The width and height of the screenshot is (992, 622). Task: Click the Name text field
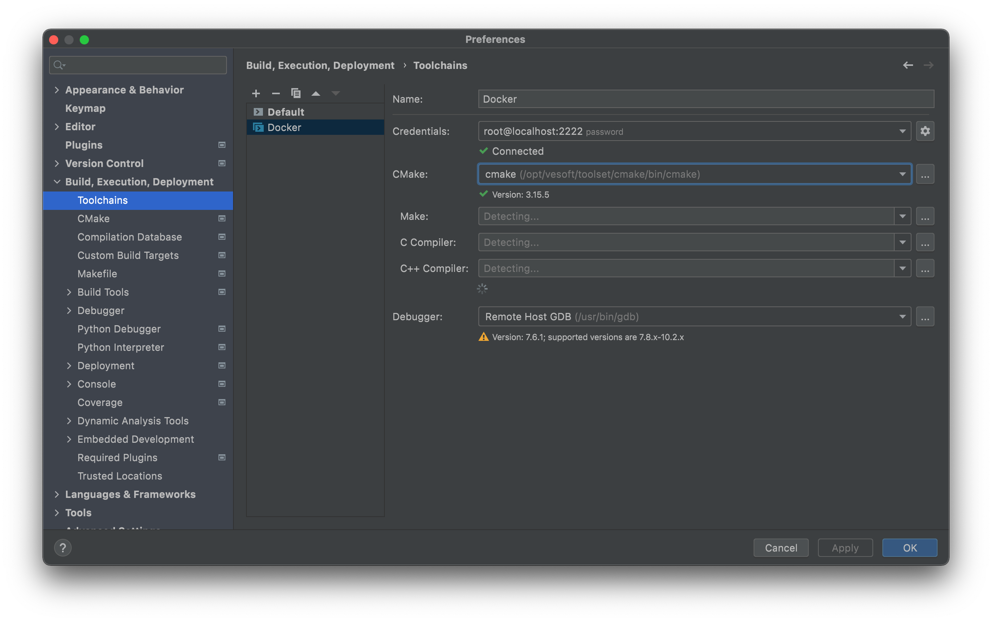706,99
